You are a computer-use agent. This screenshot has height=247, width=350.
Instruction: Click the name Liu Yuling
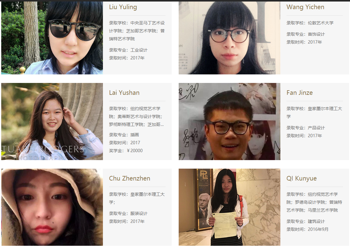tap(123, 7)
